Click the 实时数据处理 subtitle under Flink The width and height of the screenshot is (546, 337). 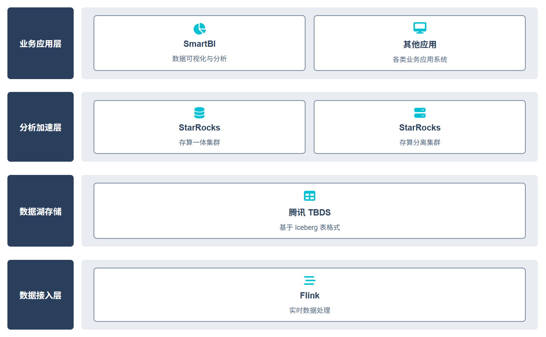(309, 311)
